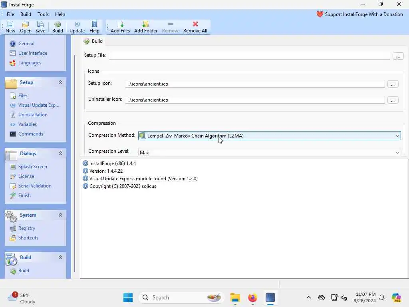Image resolution: width=409 pixels, height=307 pixels.
Task: Click the Save toolbar icon
Action: tap(40, 27)
